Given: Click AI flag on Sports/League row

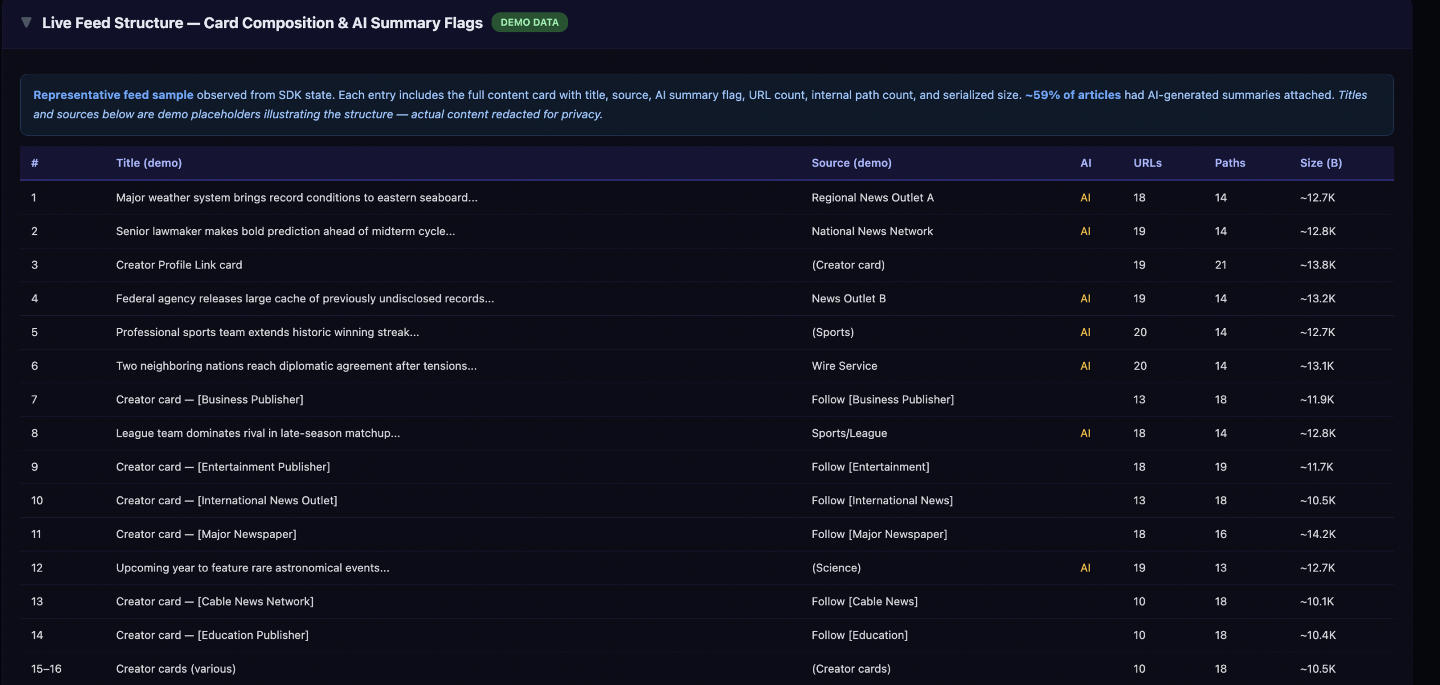Looking at the screenshot, I should (x=1085, y=433).
